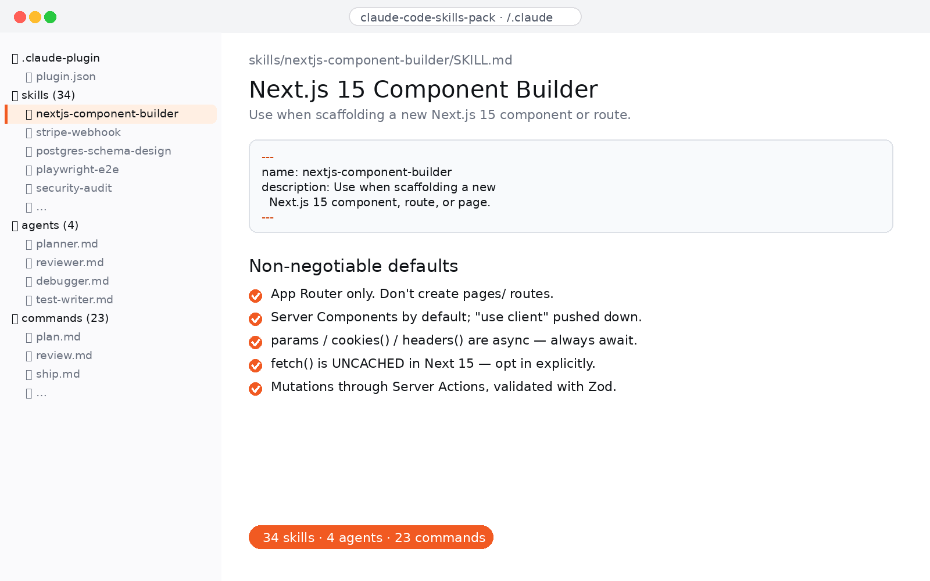Toggle the App Router only checkmark

coord(256,296)
